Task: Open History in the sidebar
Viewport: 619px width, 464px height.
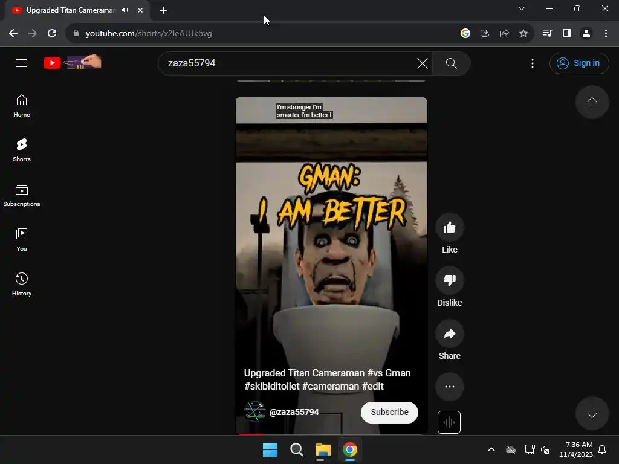Action: (x=22, y=284)
